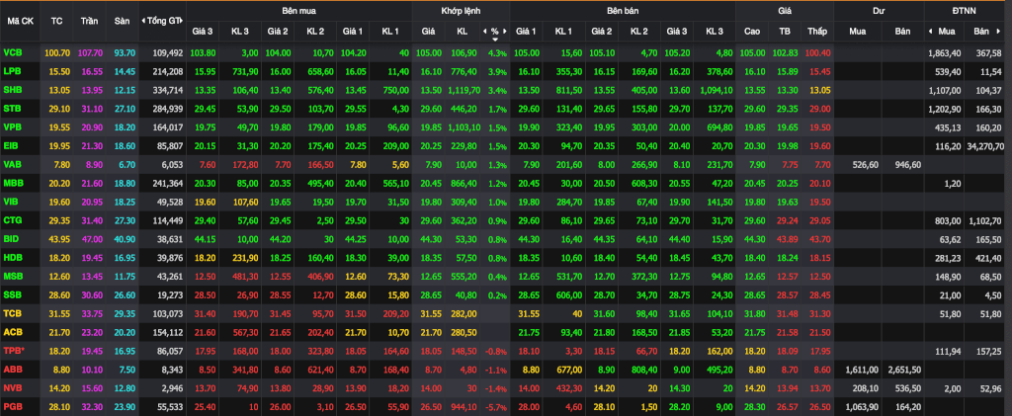
Task: Open VPB stock symbol
Action: pyautogui.click(x=12, y=125)
